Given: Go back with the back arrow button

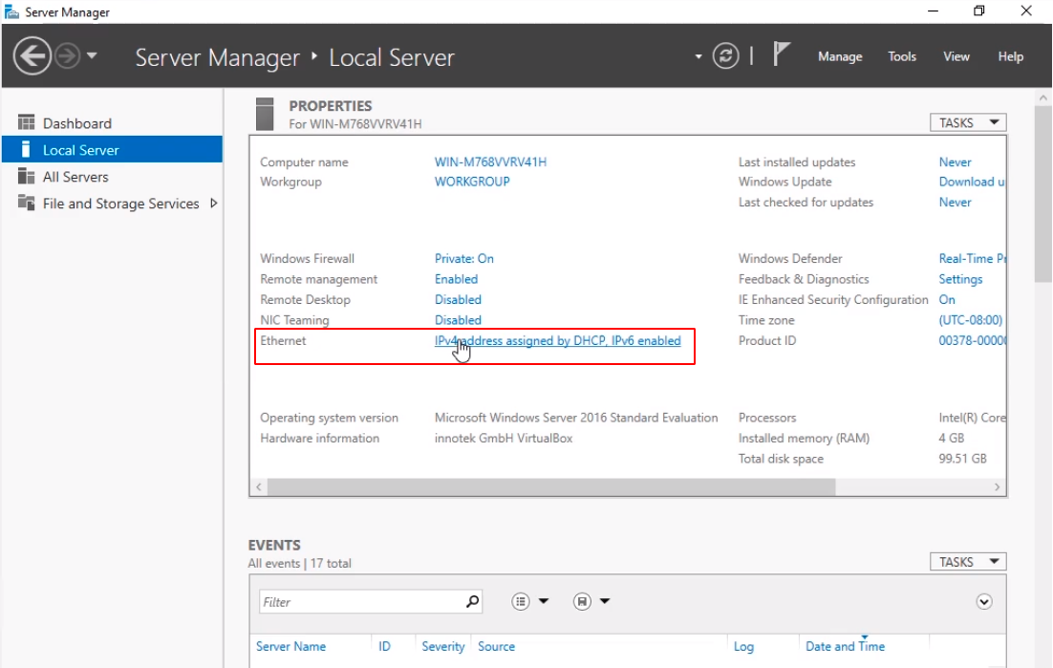Looking at the screenshot, I should 32,55.
